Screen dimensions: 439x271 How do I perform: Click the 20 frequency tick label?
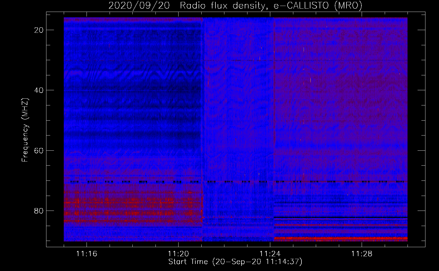pyautogui.click(x=39, y=30)
